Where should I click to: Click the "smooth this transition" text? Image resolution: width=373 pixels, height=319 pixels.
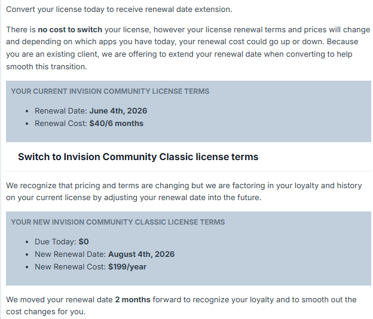point(47,67)
